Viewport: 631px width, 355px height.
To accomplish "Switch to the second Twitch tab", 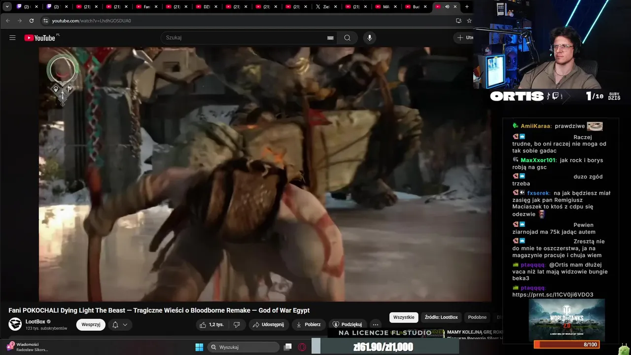I will [x=56, y=6].
